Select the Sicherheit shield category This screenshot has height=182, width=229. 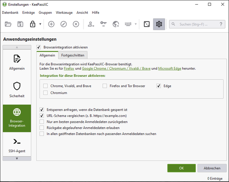click(17, 90)
